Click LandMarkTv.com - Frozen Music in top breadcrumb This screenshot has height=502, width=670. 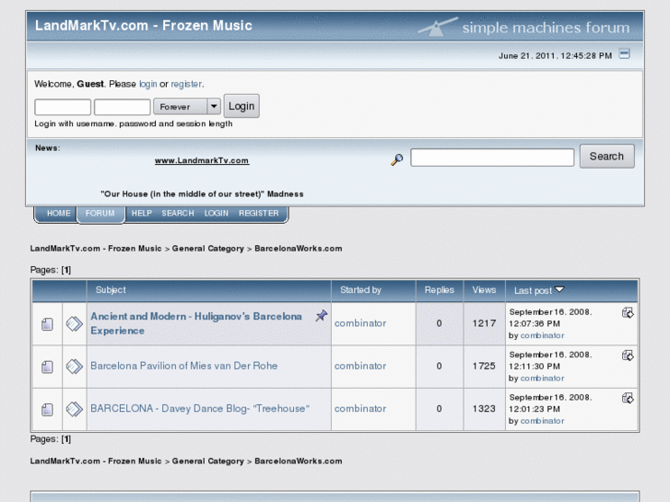pos(96,249)
